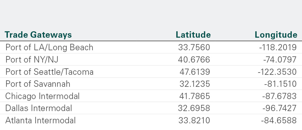Click latitude value 40.6766
Image resolution: width=302 pixels, height=130 pixels.
click(195, 59)
